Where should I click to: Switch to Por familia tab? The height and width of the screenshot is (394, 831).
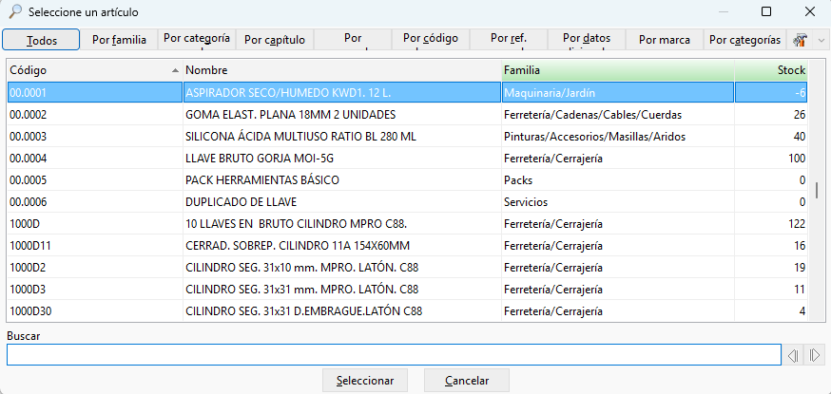(119, 40)
